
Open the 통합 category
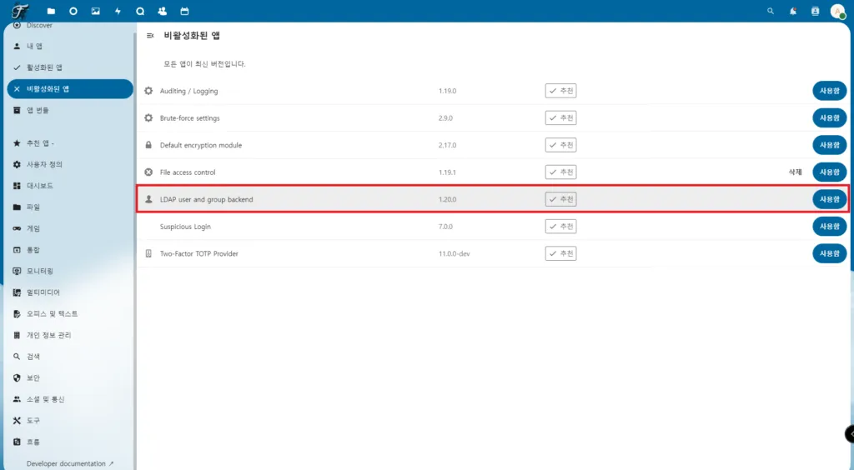tap(70, 250)
